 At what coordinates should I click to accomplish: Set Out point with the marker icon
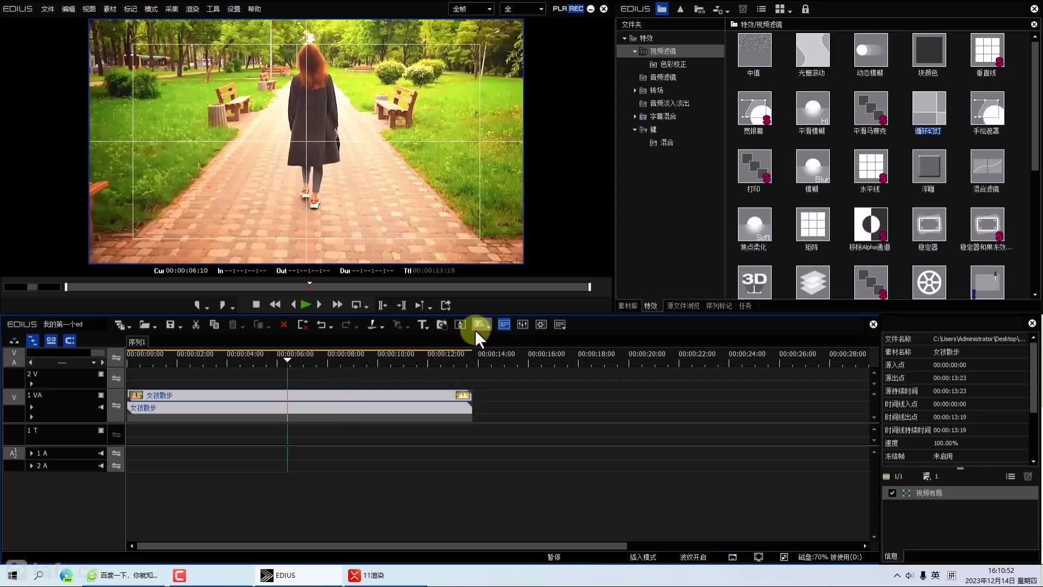click(x=222, y=305)
